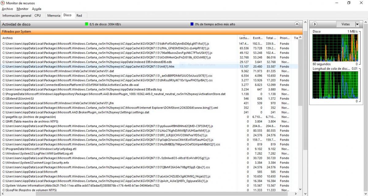Select the ActivitiesCache.db-wal row

[149, 85]
